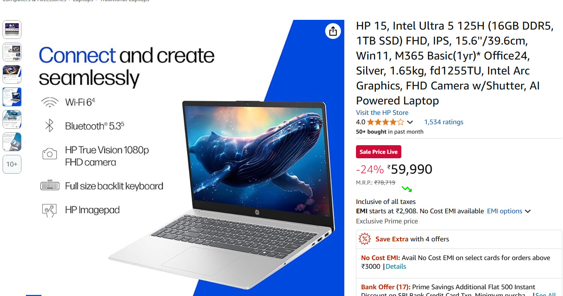Select the fourth product thumbnail
This screenshot has height=296, width=563.
pyautogui.click(x=12, y=97)
